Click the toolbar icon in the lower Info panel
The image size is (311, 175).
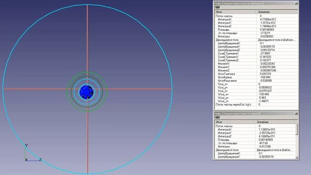(217, 117)
